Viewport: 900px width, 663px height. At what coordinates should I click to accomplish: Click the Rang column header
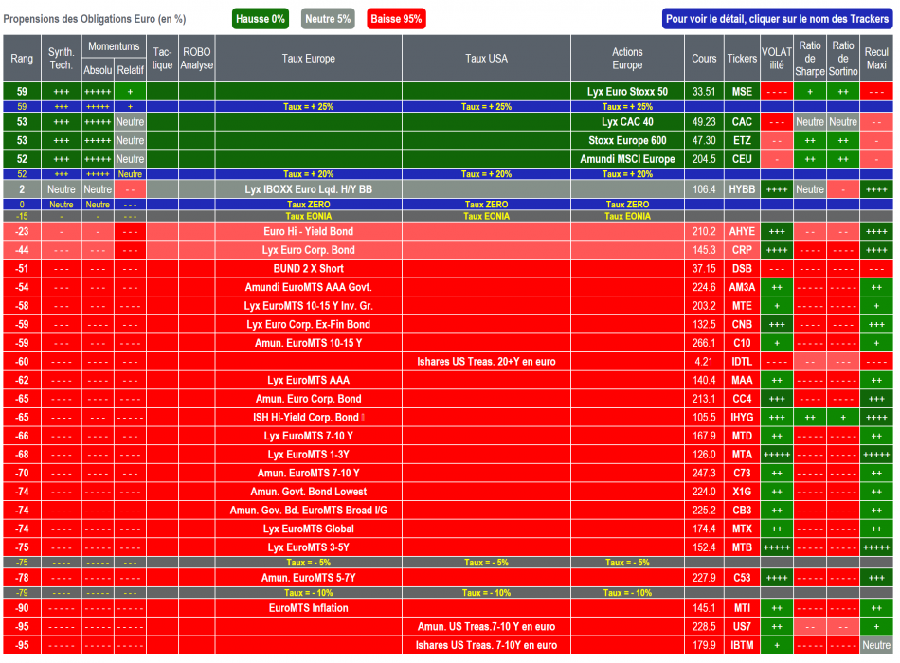click(22, 59)
